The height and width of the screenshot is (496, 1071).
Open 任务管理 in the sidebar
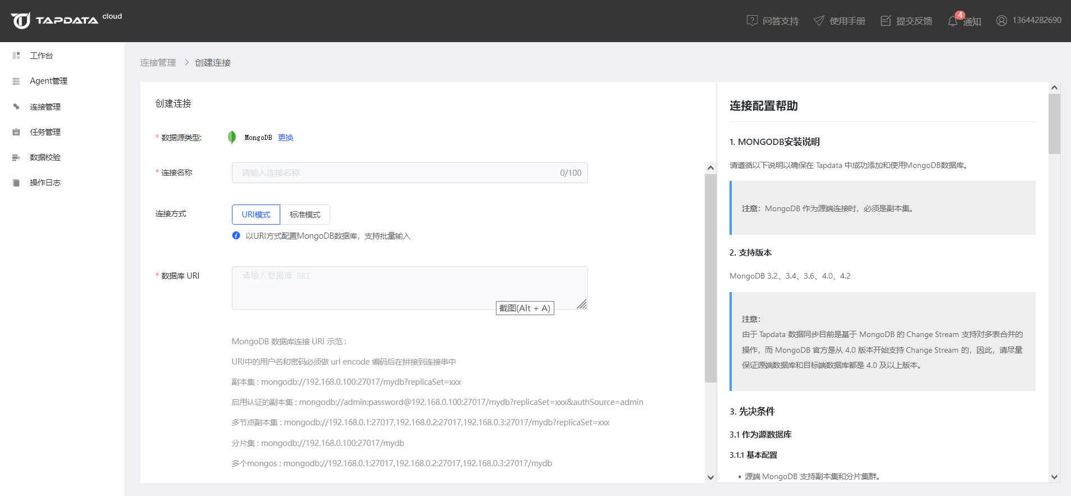45,132
